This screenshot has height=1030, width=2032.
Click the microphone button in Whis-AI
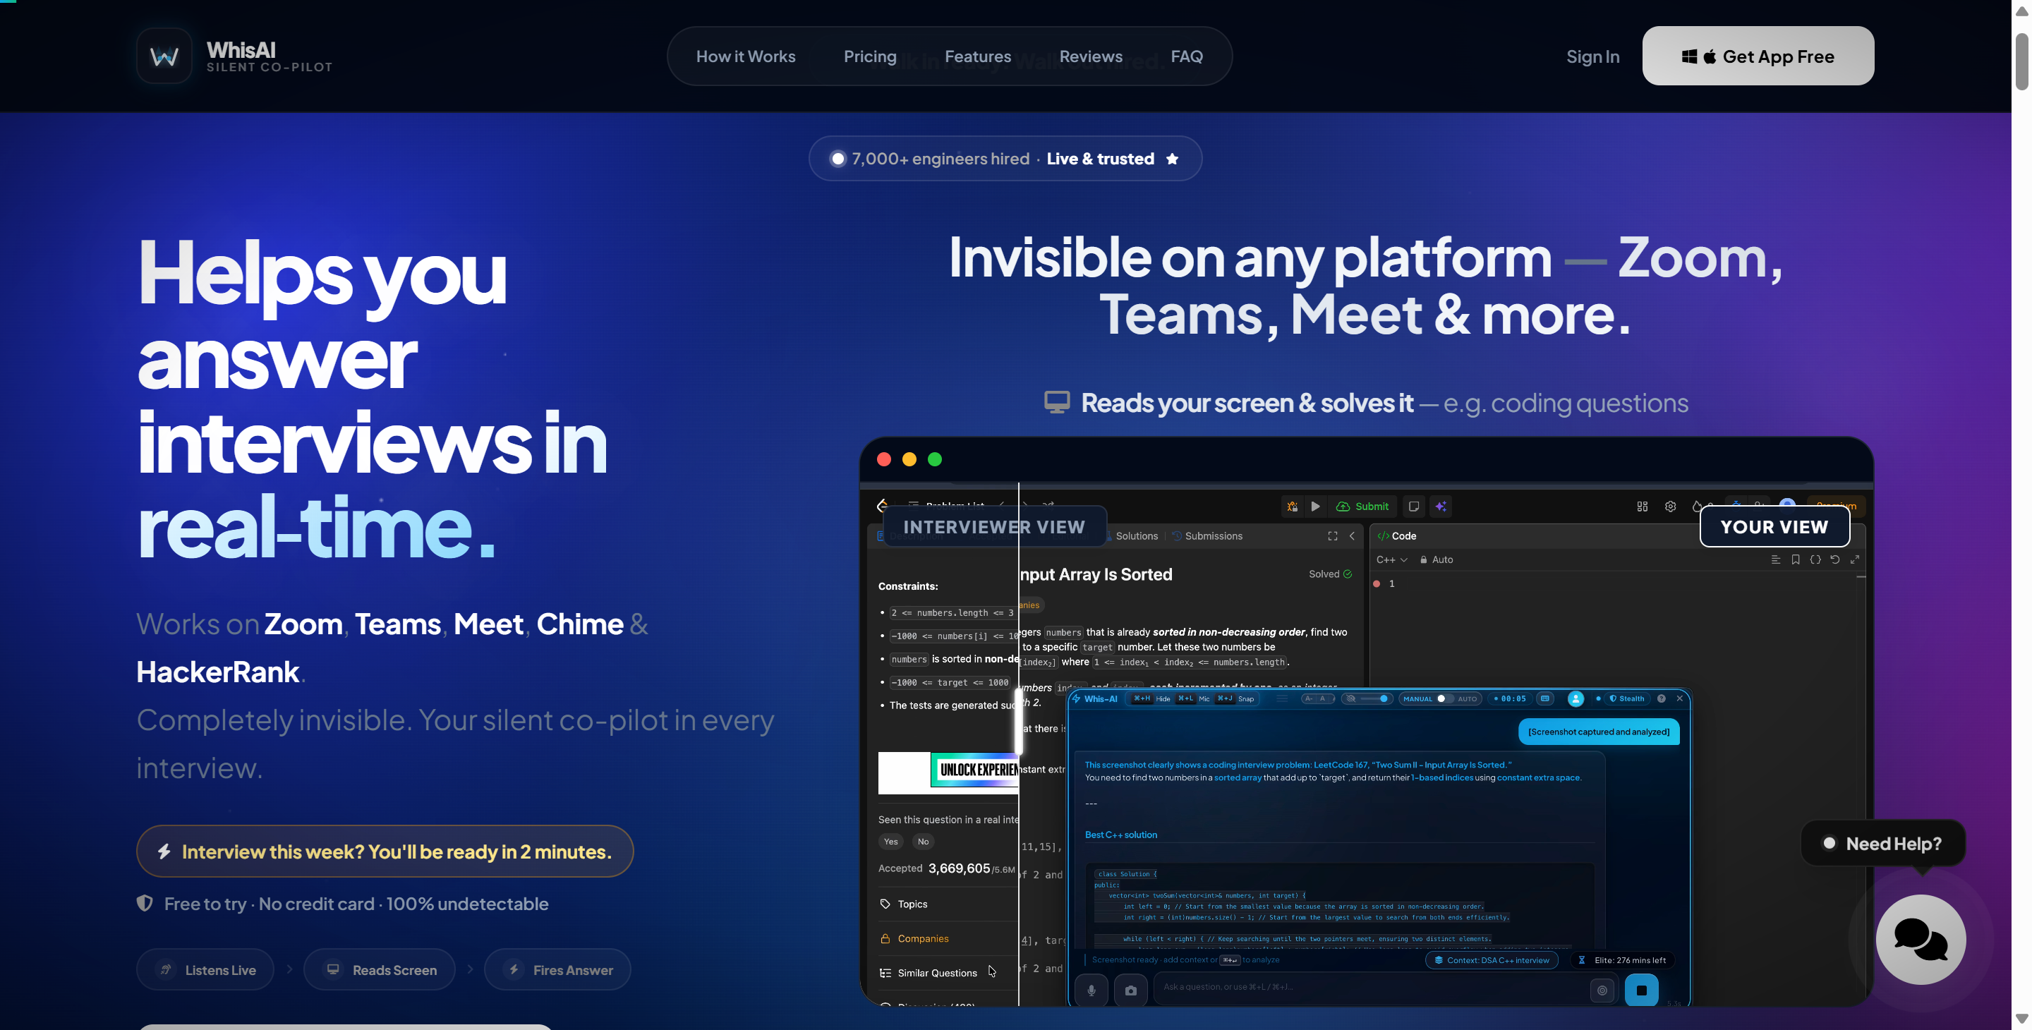[x=1091, y=990]
